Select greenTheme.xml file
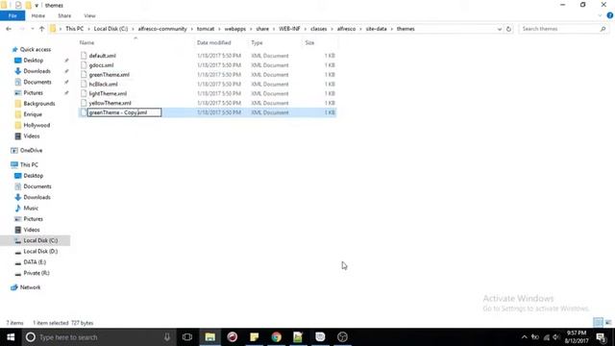The height and width of the screenshot is (346, 615). 109,75
